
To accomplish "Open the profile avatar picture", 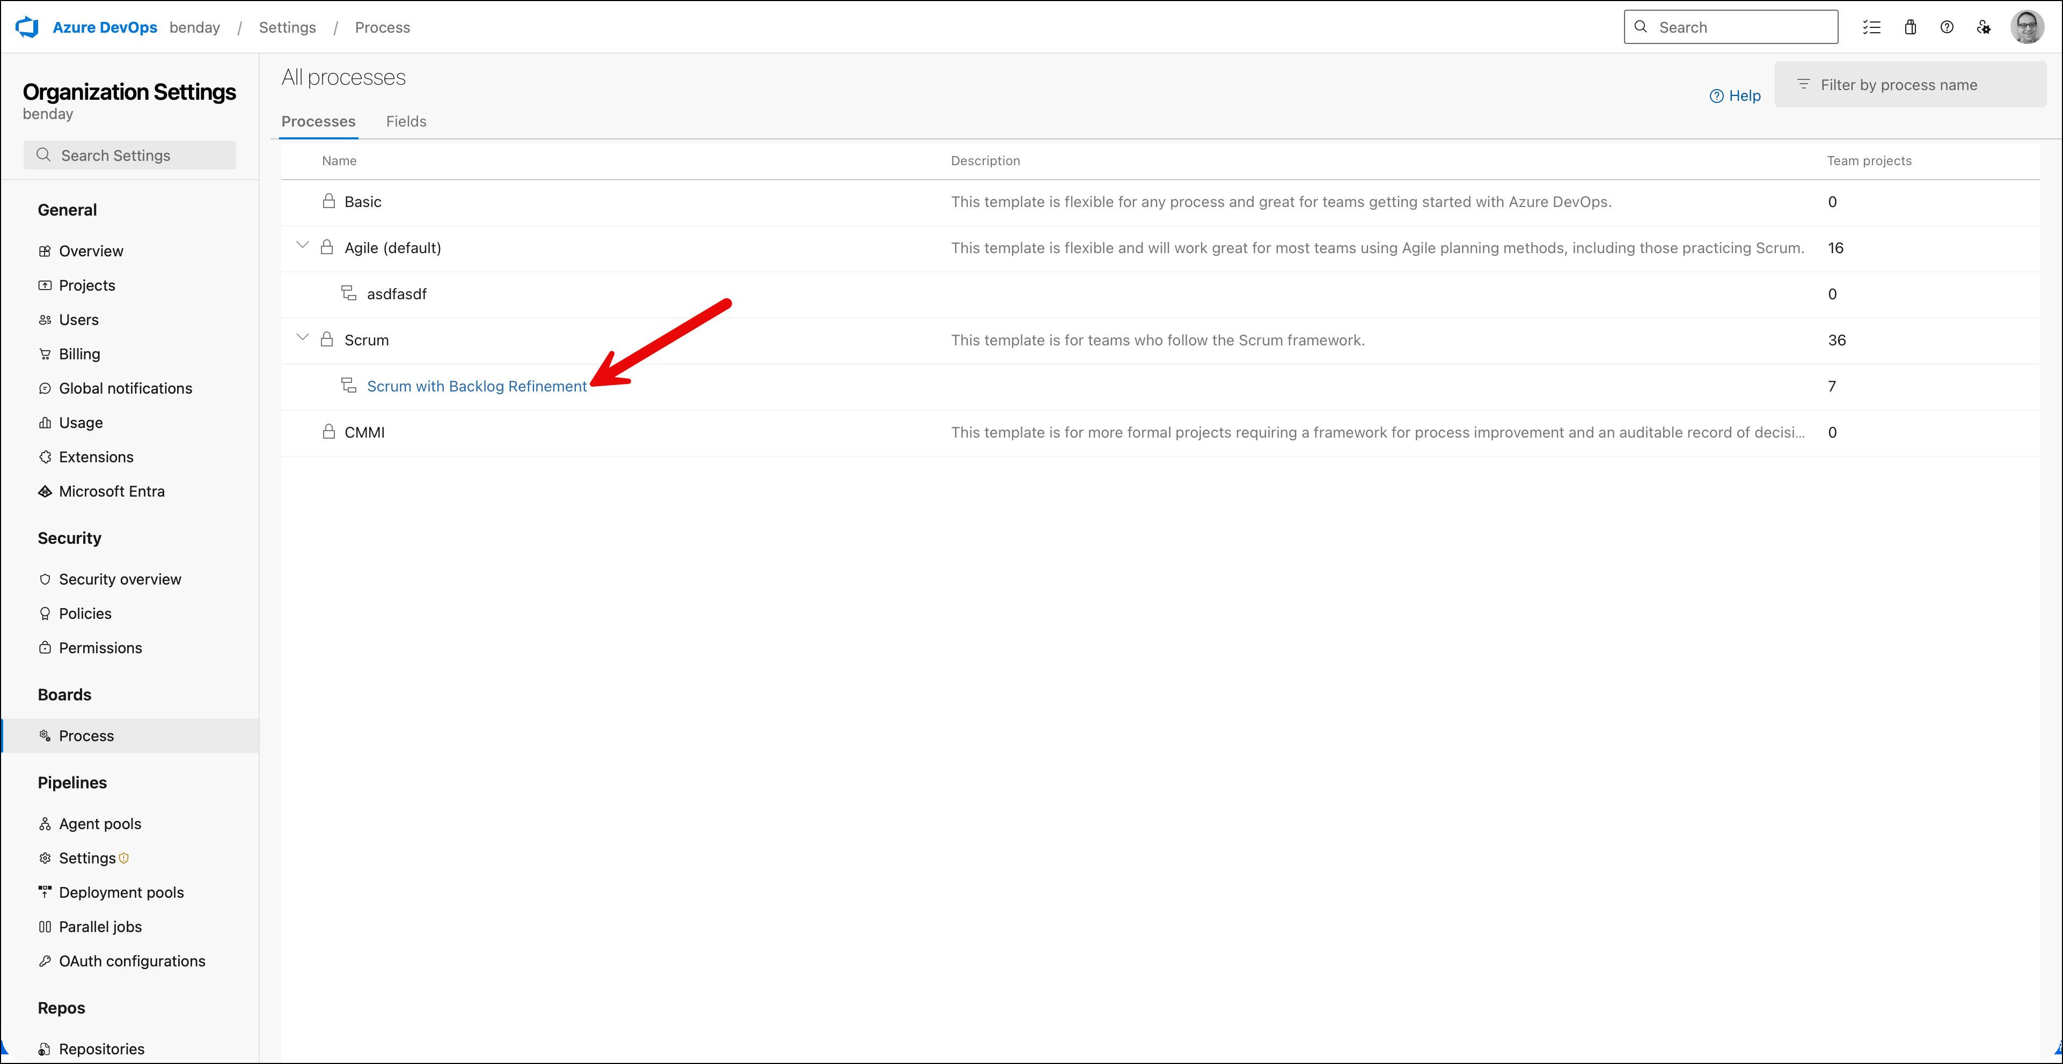I will 2028,26.
